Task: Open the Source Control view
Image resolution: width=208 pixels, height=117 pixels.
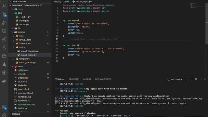Action: coord(4,14)
